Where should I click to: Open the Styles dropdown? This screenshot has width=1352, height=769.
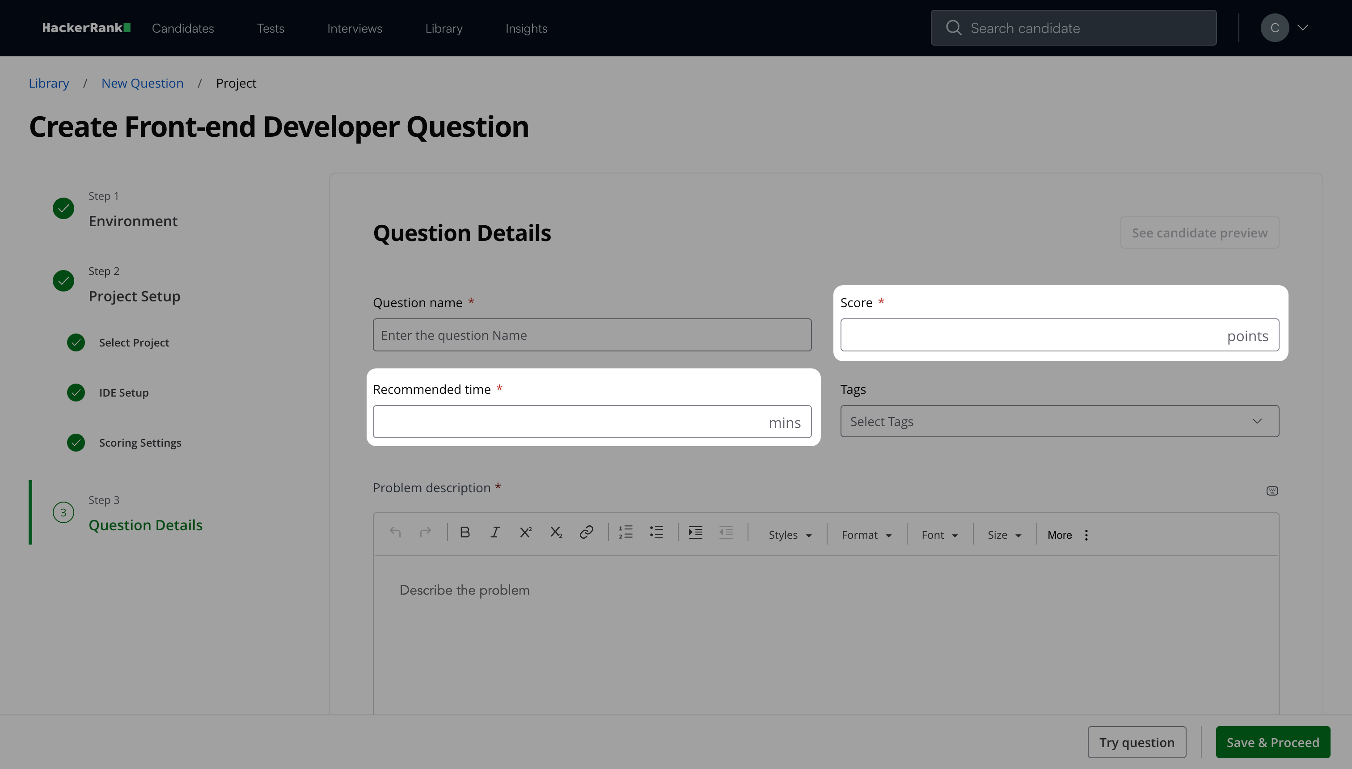[x=790, y=535]
